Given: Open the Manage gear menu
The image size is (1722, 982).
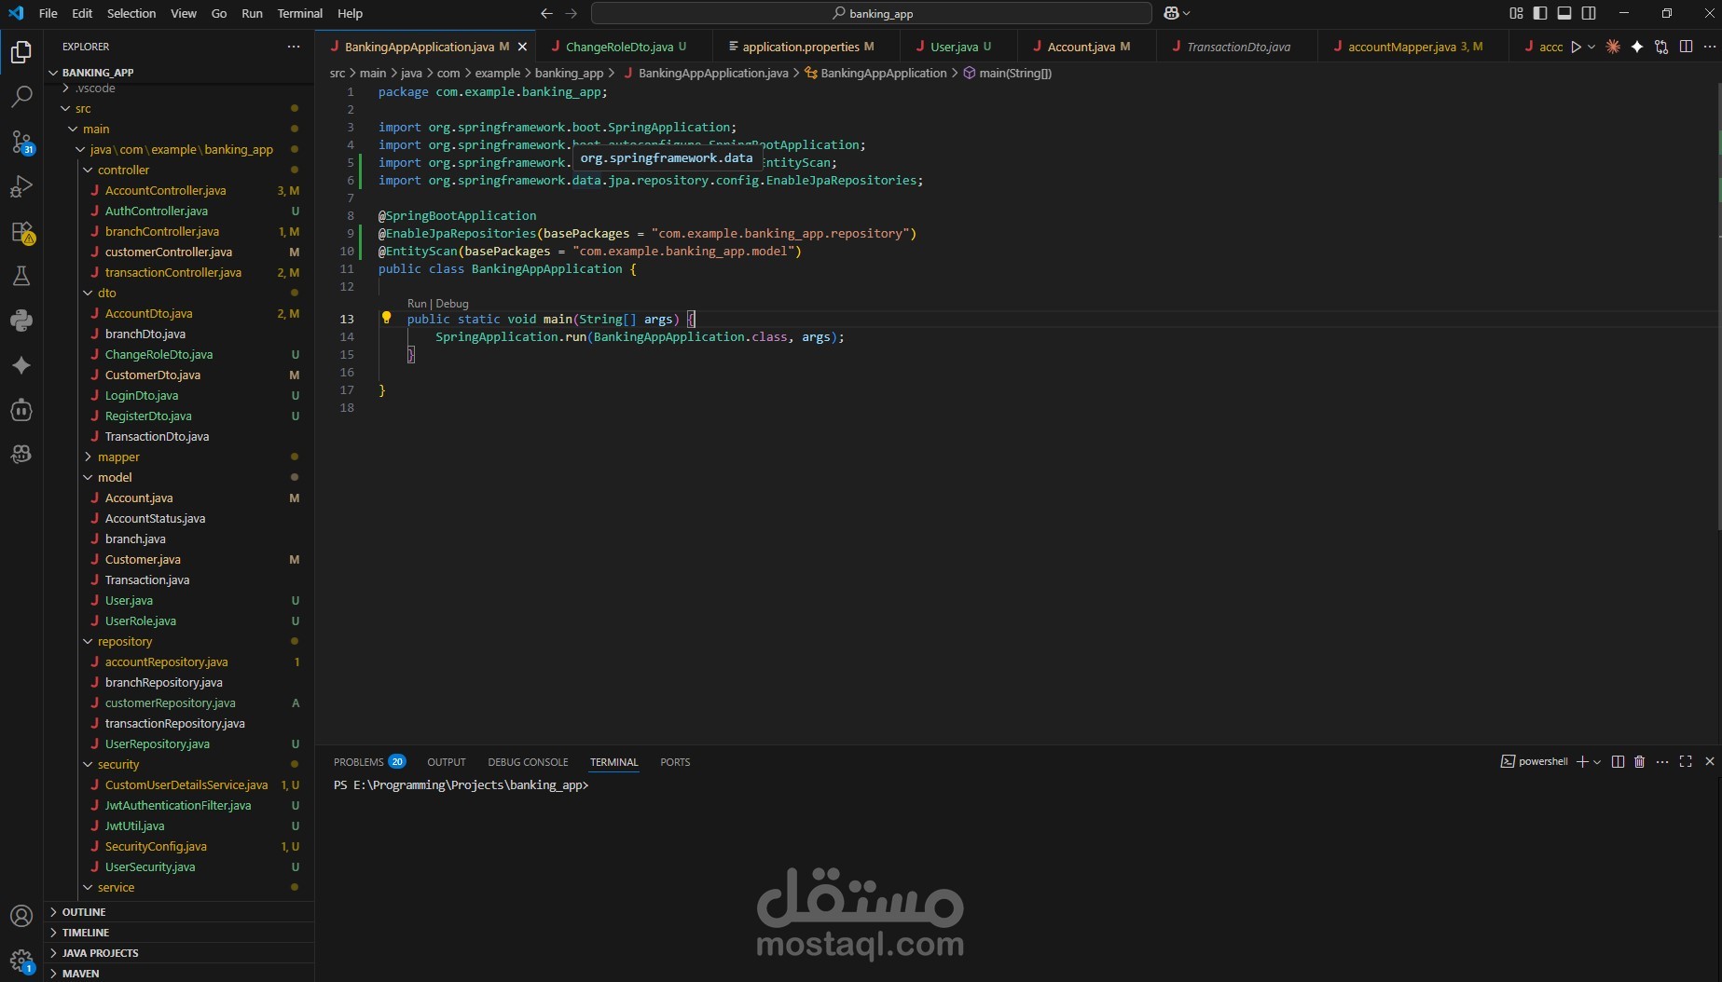Looking at the screenshot, I should (21, 960).
